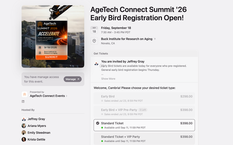Click the AgeTech Summit badge cover image
233x145 pixels.
click(53, 36)
